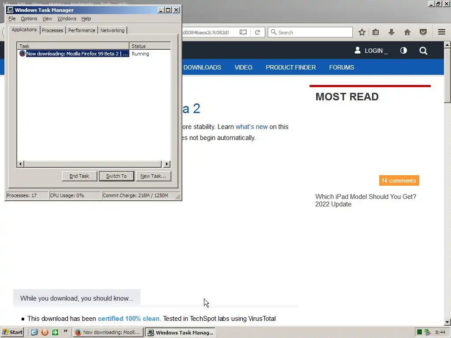
Task: Open bookmarks list icon in Firefox toolbar
Action: click(376, 32)
